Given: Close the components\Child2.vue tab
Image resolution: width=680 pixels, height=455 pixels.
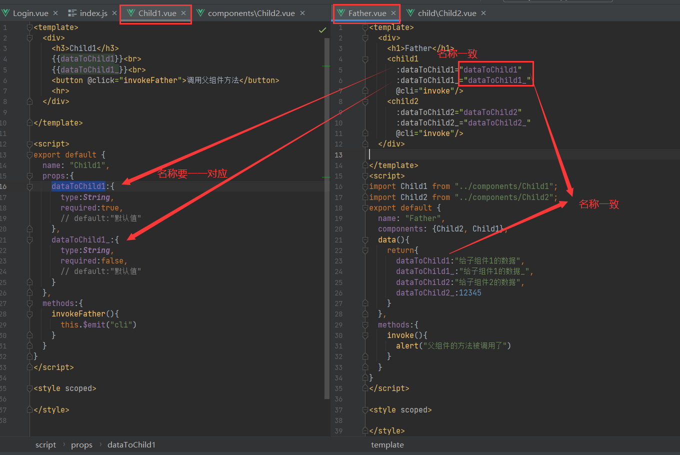Looking at the screenshot, I should pos(302,13).
